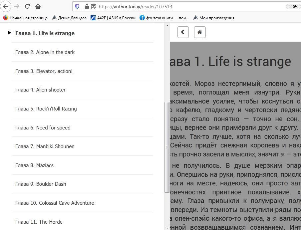
Task: Click the reader's home icon button
Action: coord(200,32)
